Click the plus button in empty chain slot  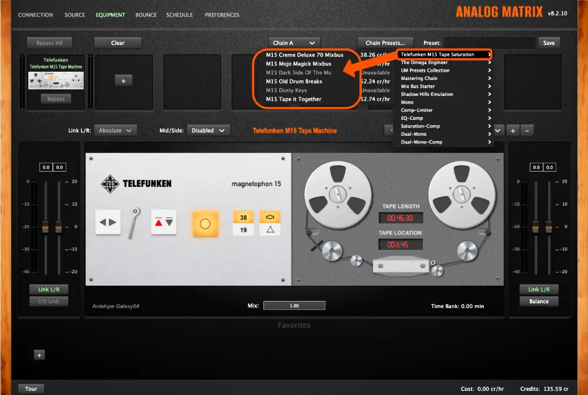coord(123,81)
